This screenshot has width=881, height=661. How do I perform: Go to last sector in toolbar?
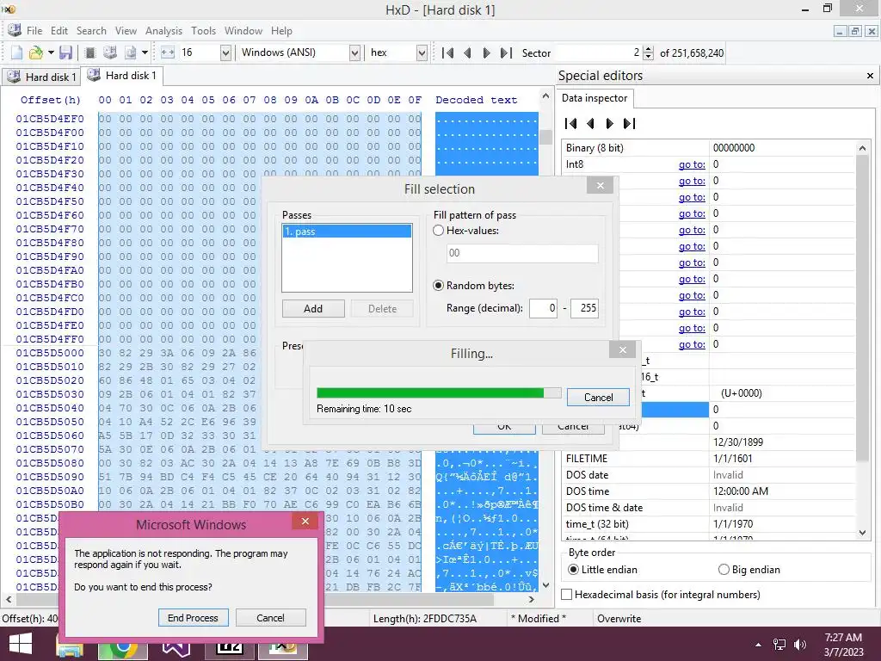pyautogui.click(x=506, y=53)
